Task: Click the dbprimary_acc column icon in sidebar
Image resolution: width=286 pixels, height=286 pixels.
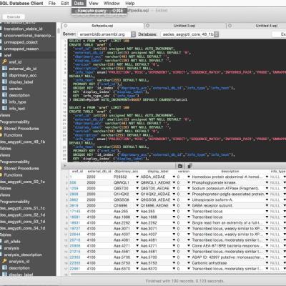Action: (x=4, y=75)
